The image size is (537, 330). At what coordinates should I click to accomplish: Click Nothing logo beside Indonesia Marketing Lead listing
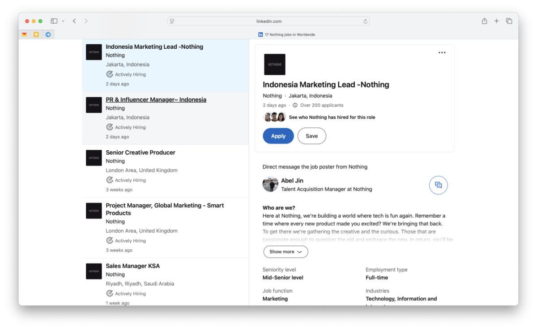[x=94, y=52]
